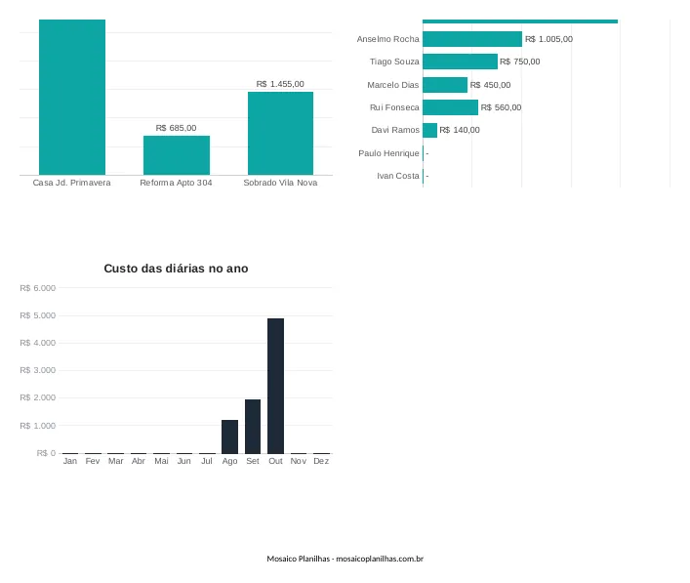Select the Ivan Costa name label
690x583 pixels.
(x=398, y=176)
